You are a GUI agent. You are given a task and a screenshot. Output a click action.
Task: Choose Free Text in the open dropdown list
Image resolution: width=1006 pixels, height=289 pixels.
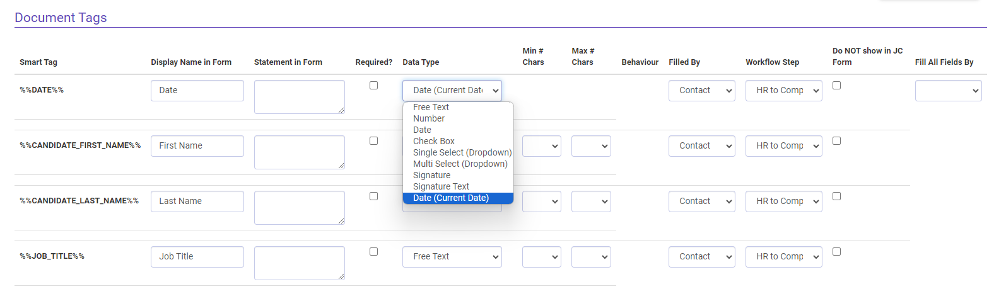tap(458, 107)
